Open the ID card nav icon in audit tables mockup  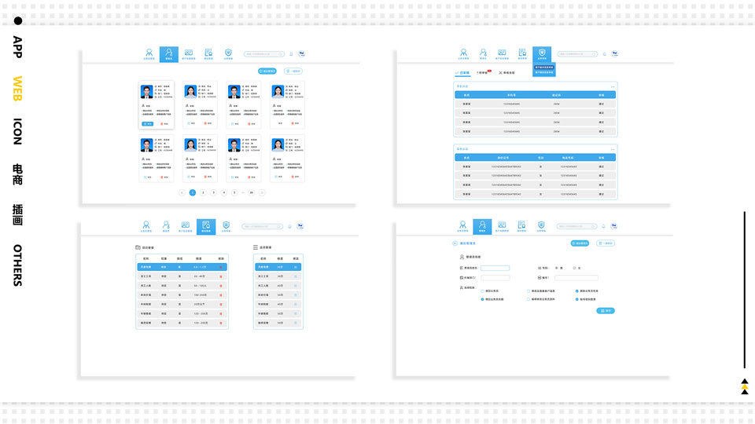[x=503, y=54]
